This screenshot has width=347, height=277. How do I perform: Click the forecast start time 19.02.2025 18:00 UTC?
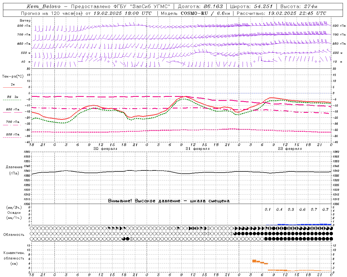coord(122,13)
